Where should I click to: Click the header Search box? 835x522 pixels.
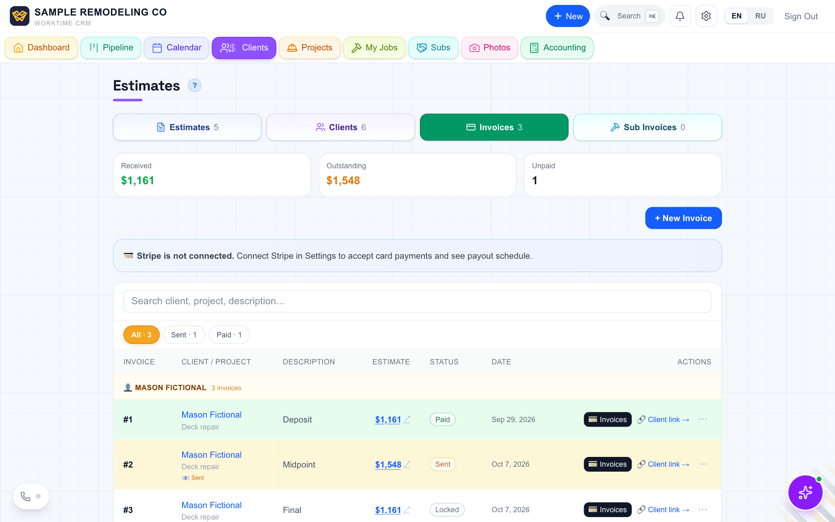pyautogui.click(x=629, y=16)
